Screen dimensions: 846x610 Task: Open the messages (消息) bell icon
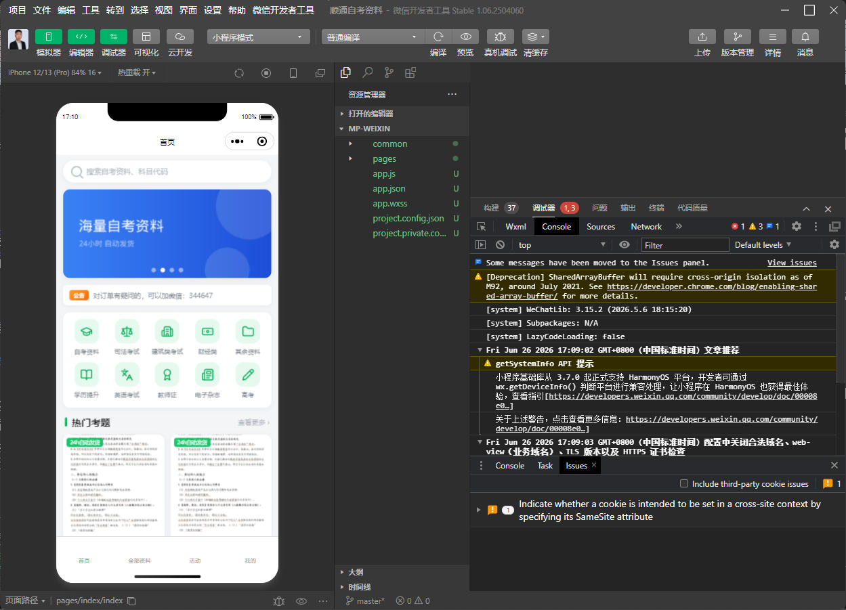805,37
